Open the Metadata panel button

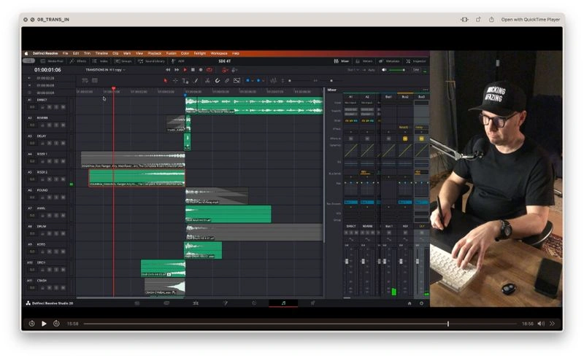(389, 61)
